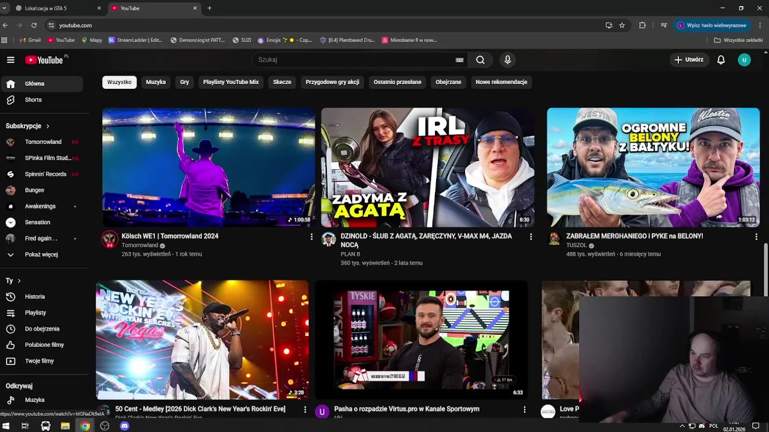Expand the Subskrypcje section chevron

47,126
